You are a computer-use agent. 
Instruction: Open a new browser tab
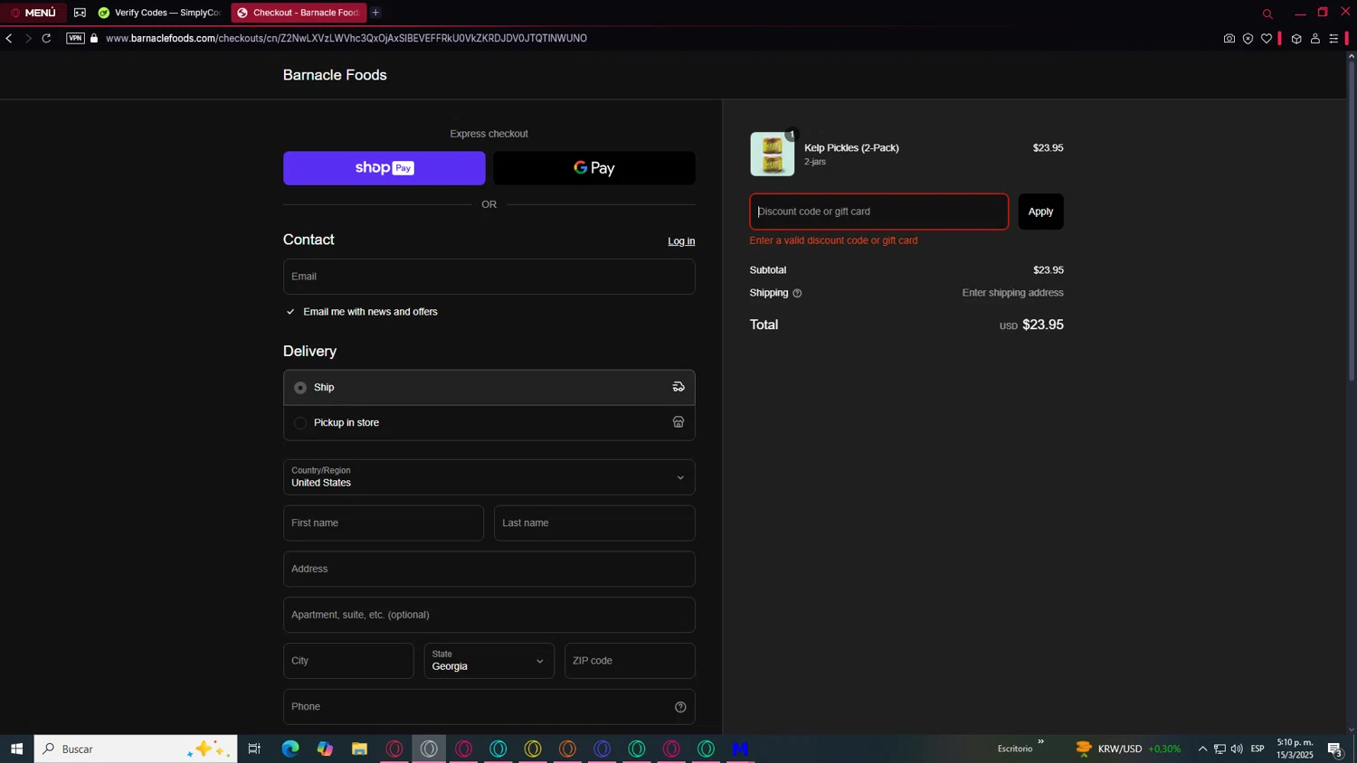click(x=375, y=13)
